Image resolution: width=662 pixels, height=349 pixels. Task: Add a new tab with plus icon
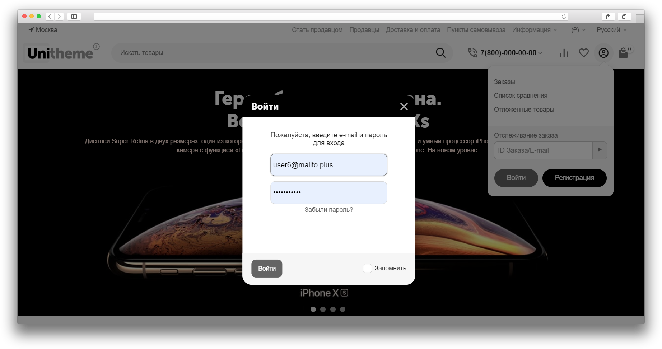(640, 19)
